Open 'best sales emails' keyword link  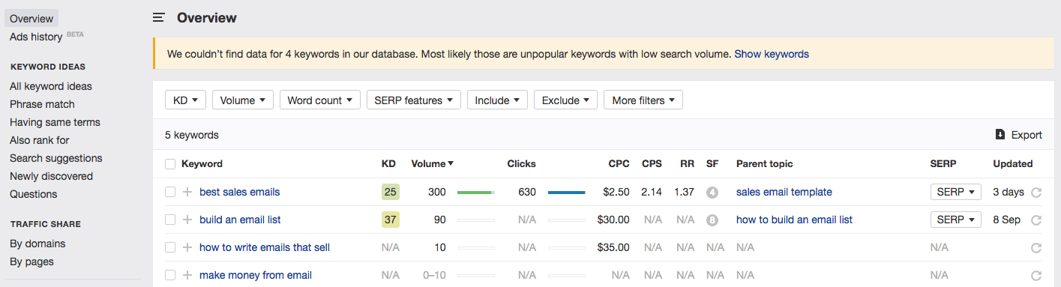(239, 192)
